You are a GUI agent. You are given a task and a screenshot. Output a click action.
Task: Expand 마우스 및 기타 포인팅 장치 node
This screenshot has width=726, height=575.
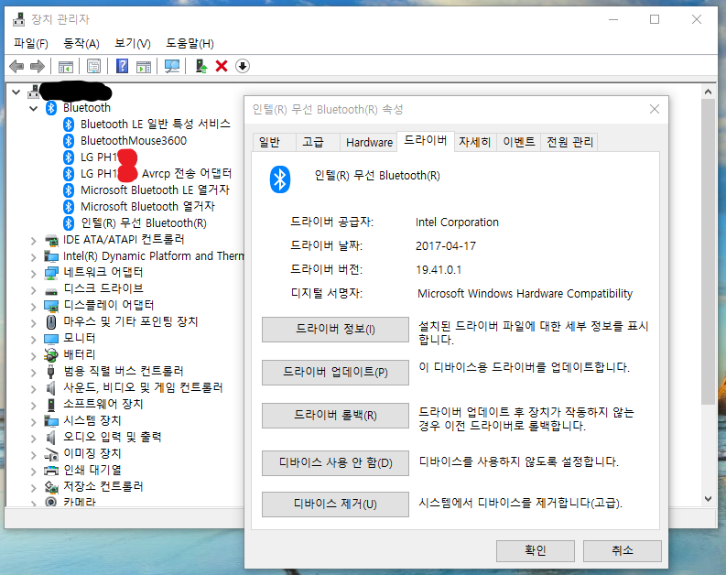[33, 322]
